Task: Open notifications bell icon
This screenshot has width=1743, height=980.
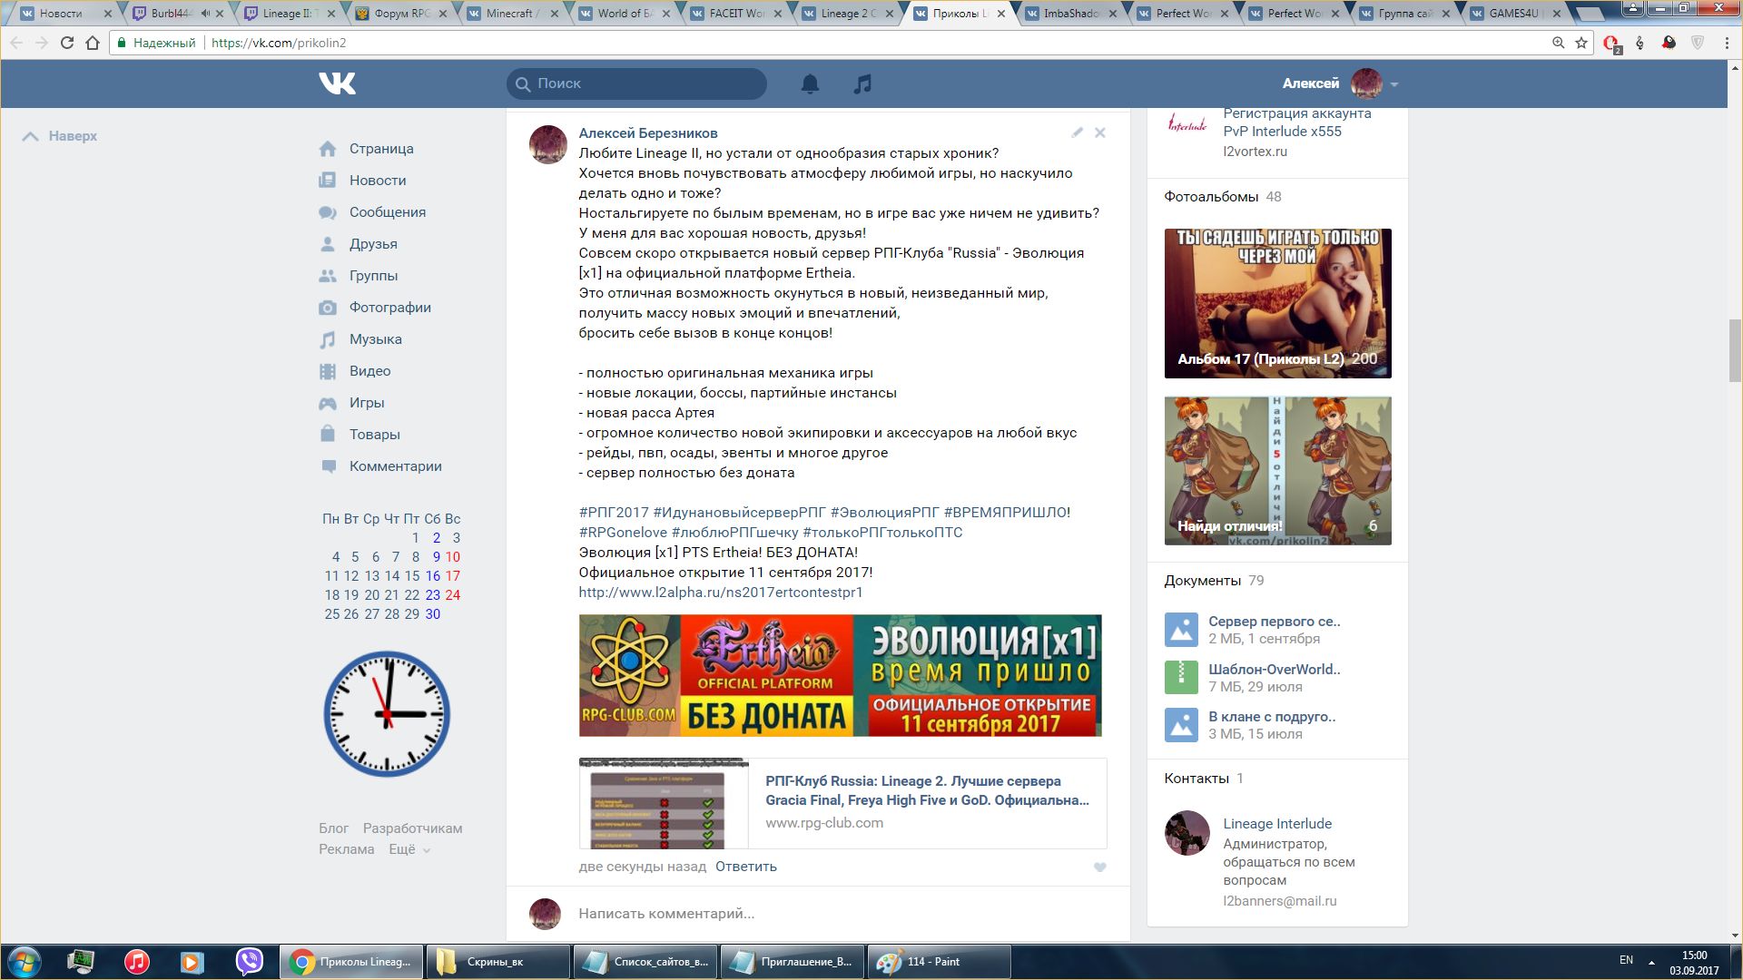Action: tap(810, 83)
